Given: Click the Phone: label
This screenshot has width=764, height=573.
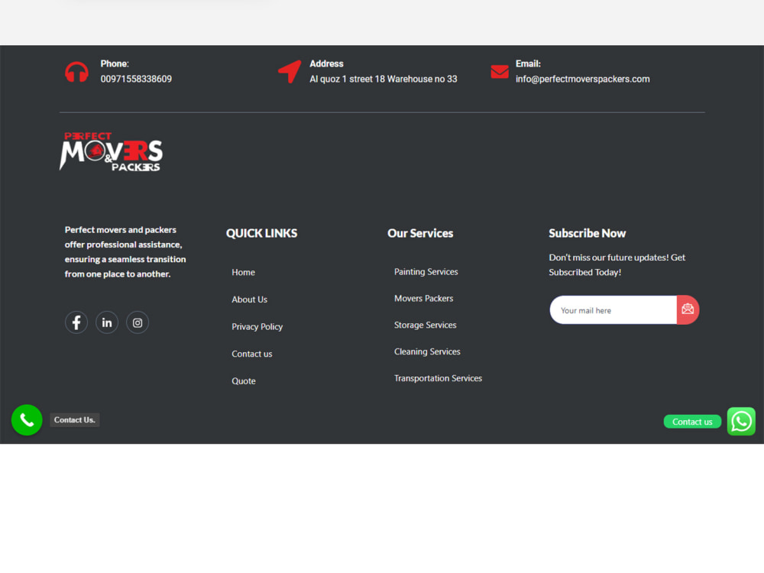Looking at the screenshot, I should pos(115,64).
